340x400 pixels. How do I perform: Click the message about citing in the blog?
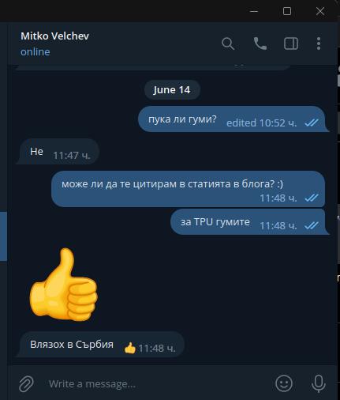coord(189,189)
